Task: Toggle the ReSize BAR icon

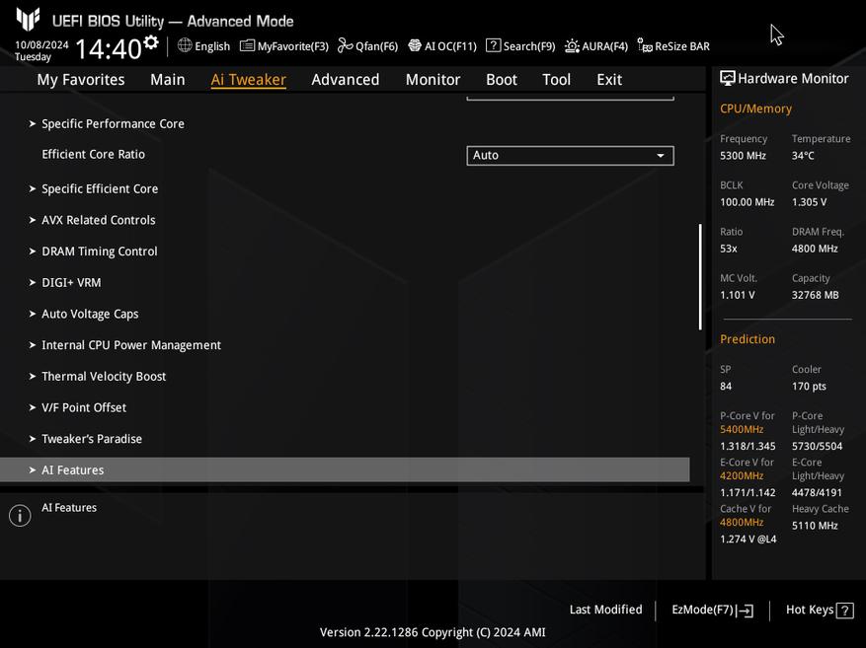Action: [645, 45]
